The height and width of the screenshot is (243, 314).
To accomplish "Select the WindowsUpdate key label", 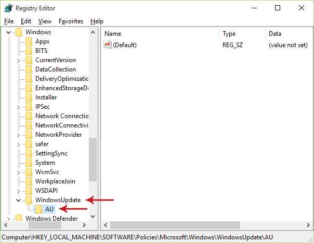I will 58,200.
